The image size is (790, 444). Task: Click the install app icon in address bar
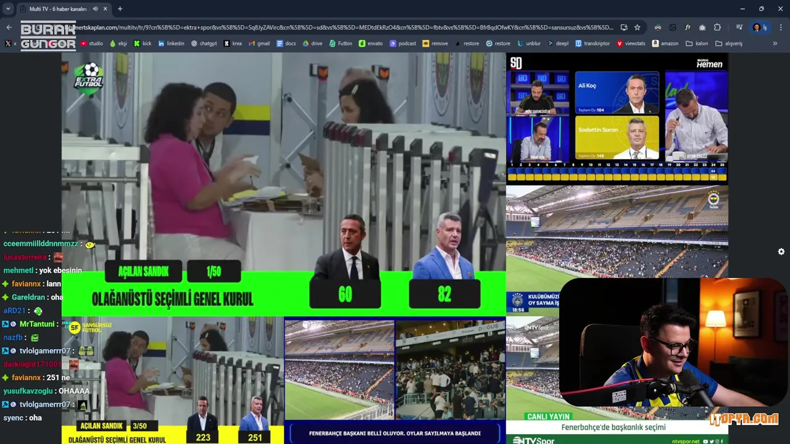tap(624, 27)
